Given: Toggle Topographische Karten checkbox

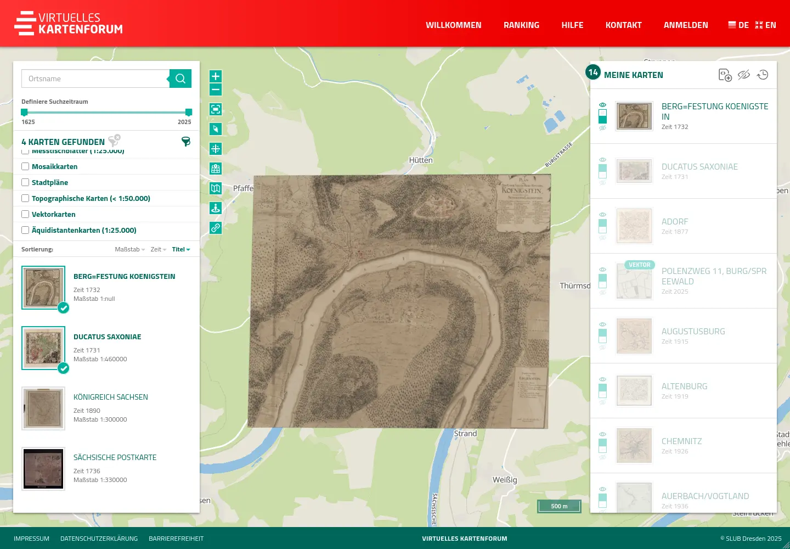Looking at the screenshot, I should [x=25, y=198].
